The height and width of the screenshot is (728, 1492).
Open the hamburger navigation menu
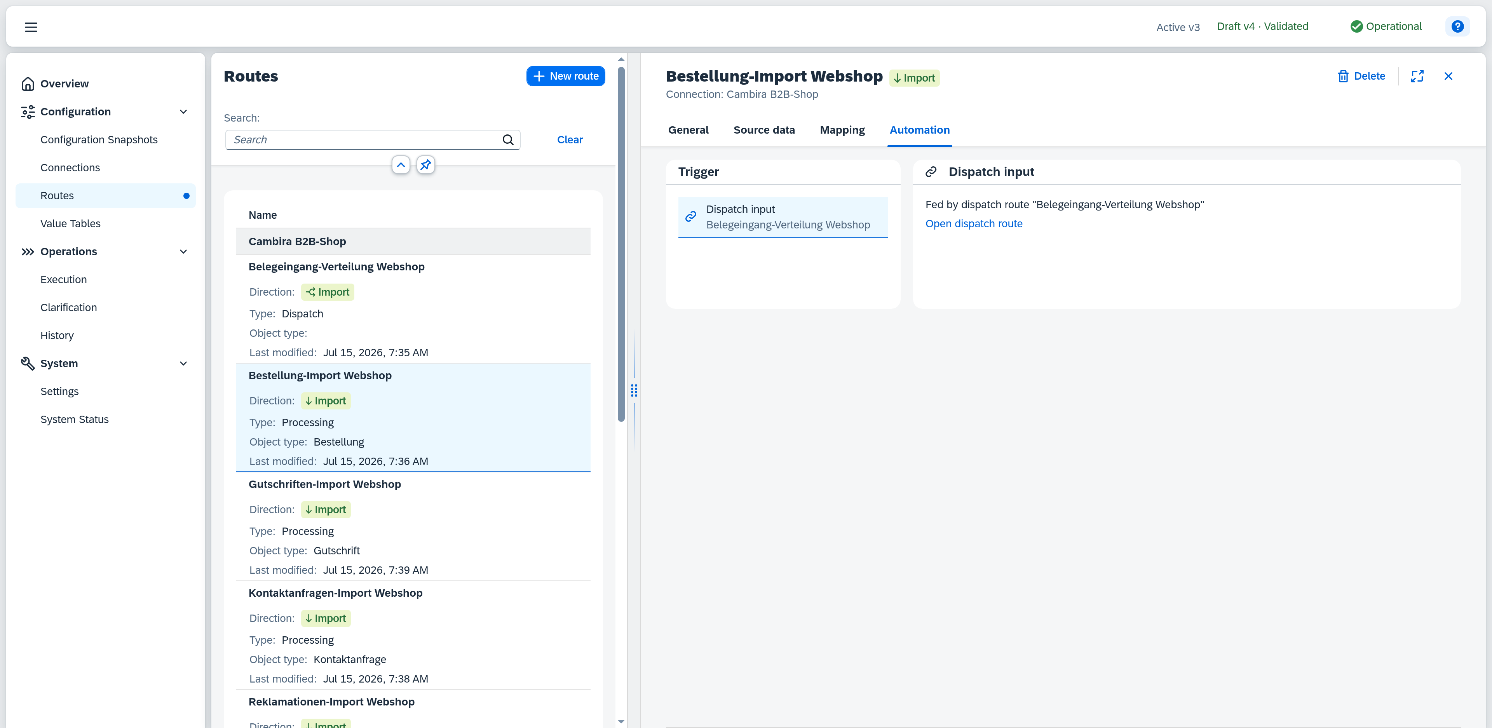tap(31, 27)
